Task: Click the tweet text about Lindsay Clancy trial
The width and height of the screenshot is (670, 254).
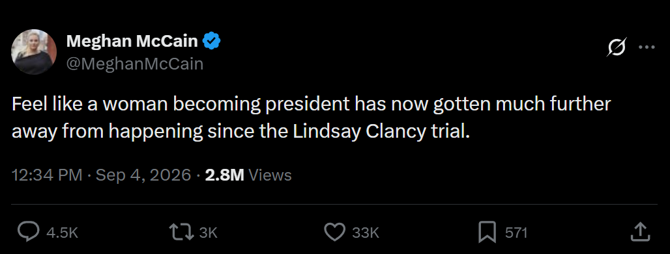Action: pyautogui.click(x=311, y=118)
